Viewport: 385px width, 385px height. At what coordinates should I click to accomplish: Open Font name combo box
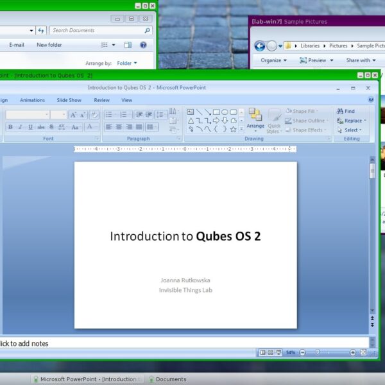(x=28, y=115)
